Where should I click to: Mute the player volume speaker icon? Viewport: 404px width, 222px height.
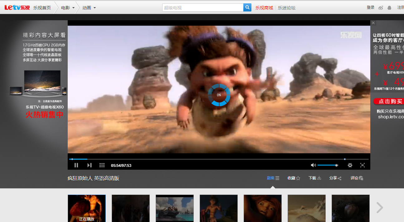click(313, 165)
